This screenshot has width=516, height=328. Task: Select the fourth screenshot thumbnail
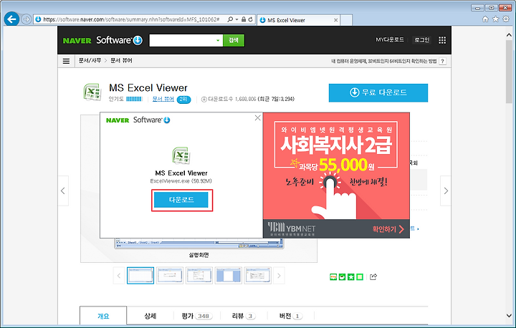tap(229, 275)
